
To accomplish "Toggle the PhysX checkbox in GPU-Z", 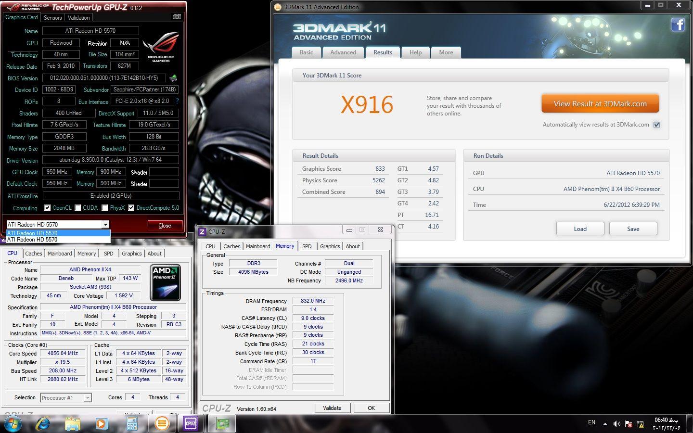I will pos(105,208).
